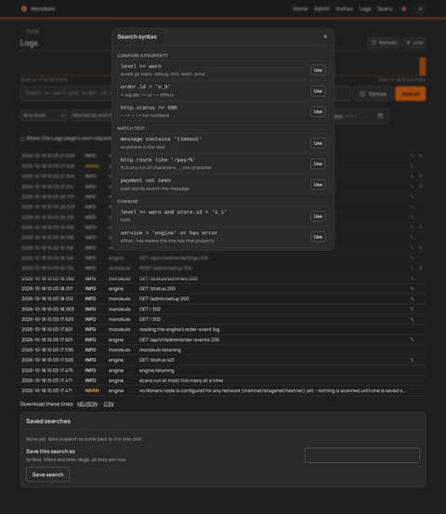Click the link icon on GET /status/summary 200 row
The width and height of the screenshot is (446, 514).
point(412,279)
